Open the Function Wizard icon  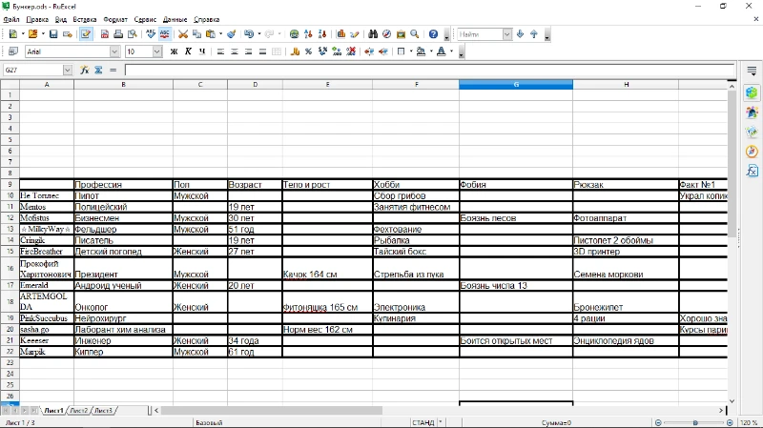(85, 70)
